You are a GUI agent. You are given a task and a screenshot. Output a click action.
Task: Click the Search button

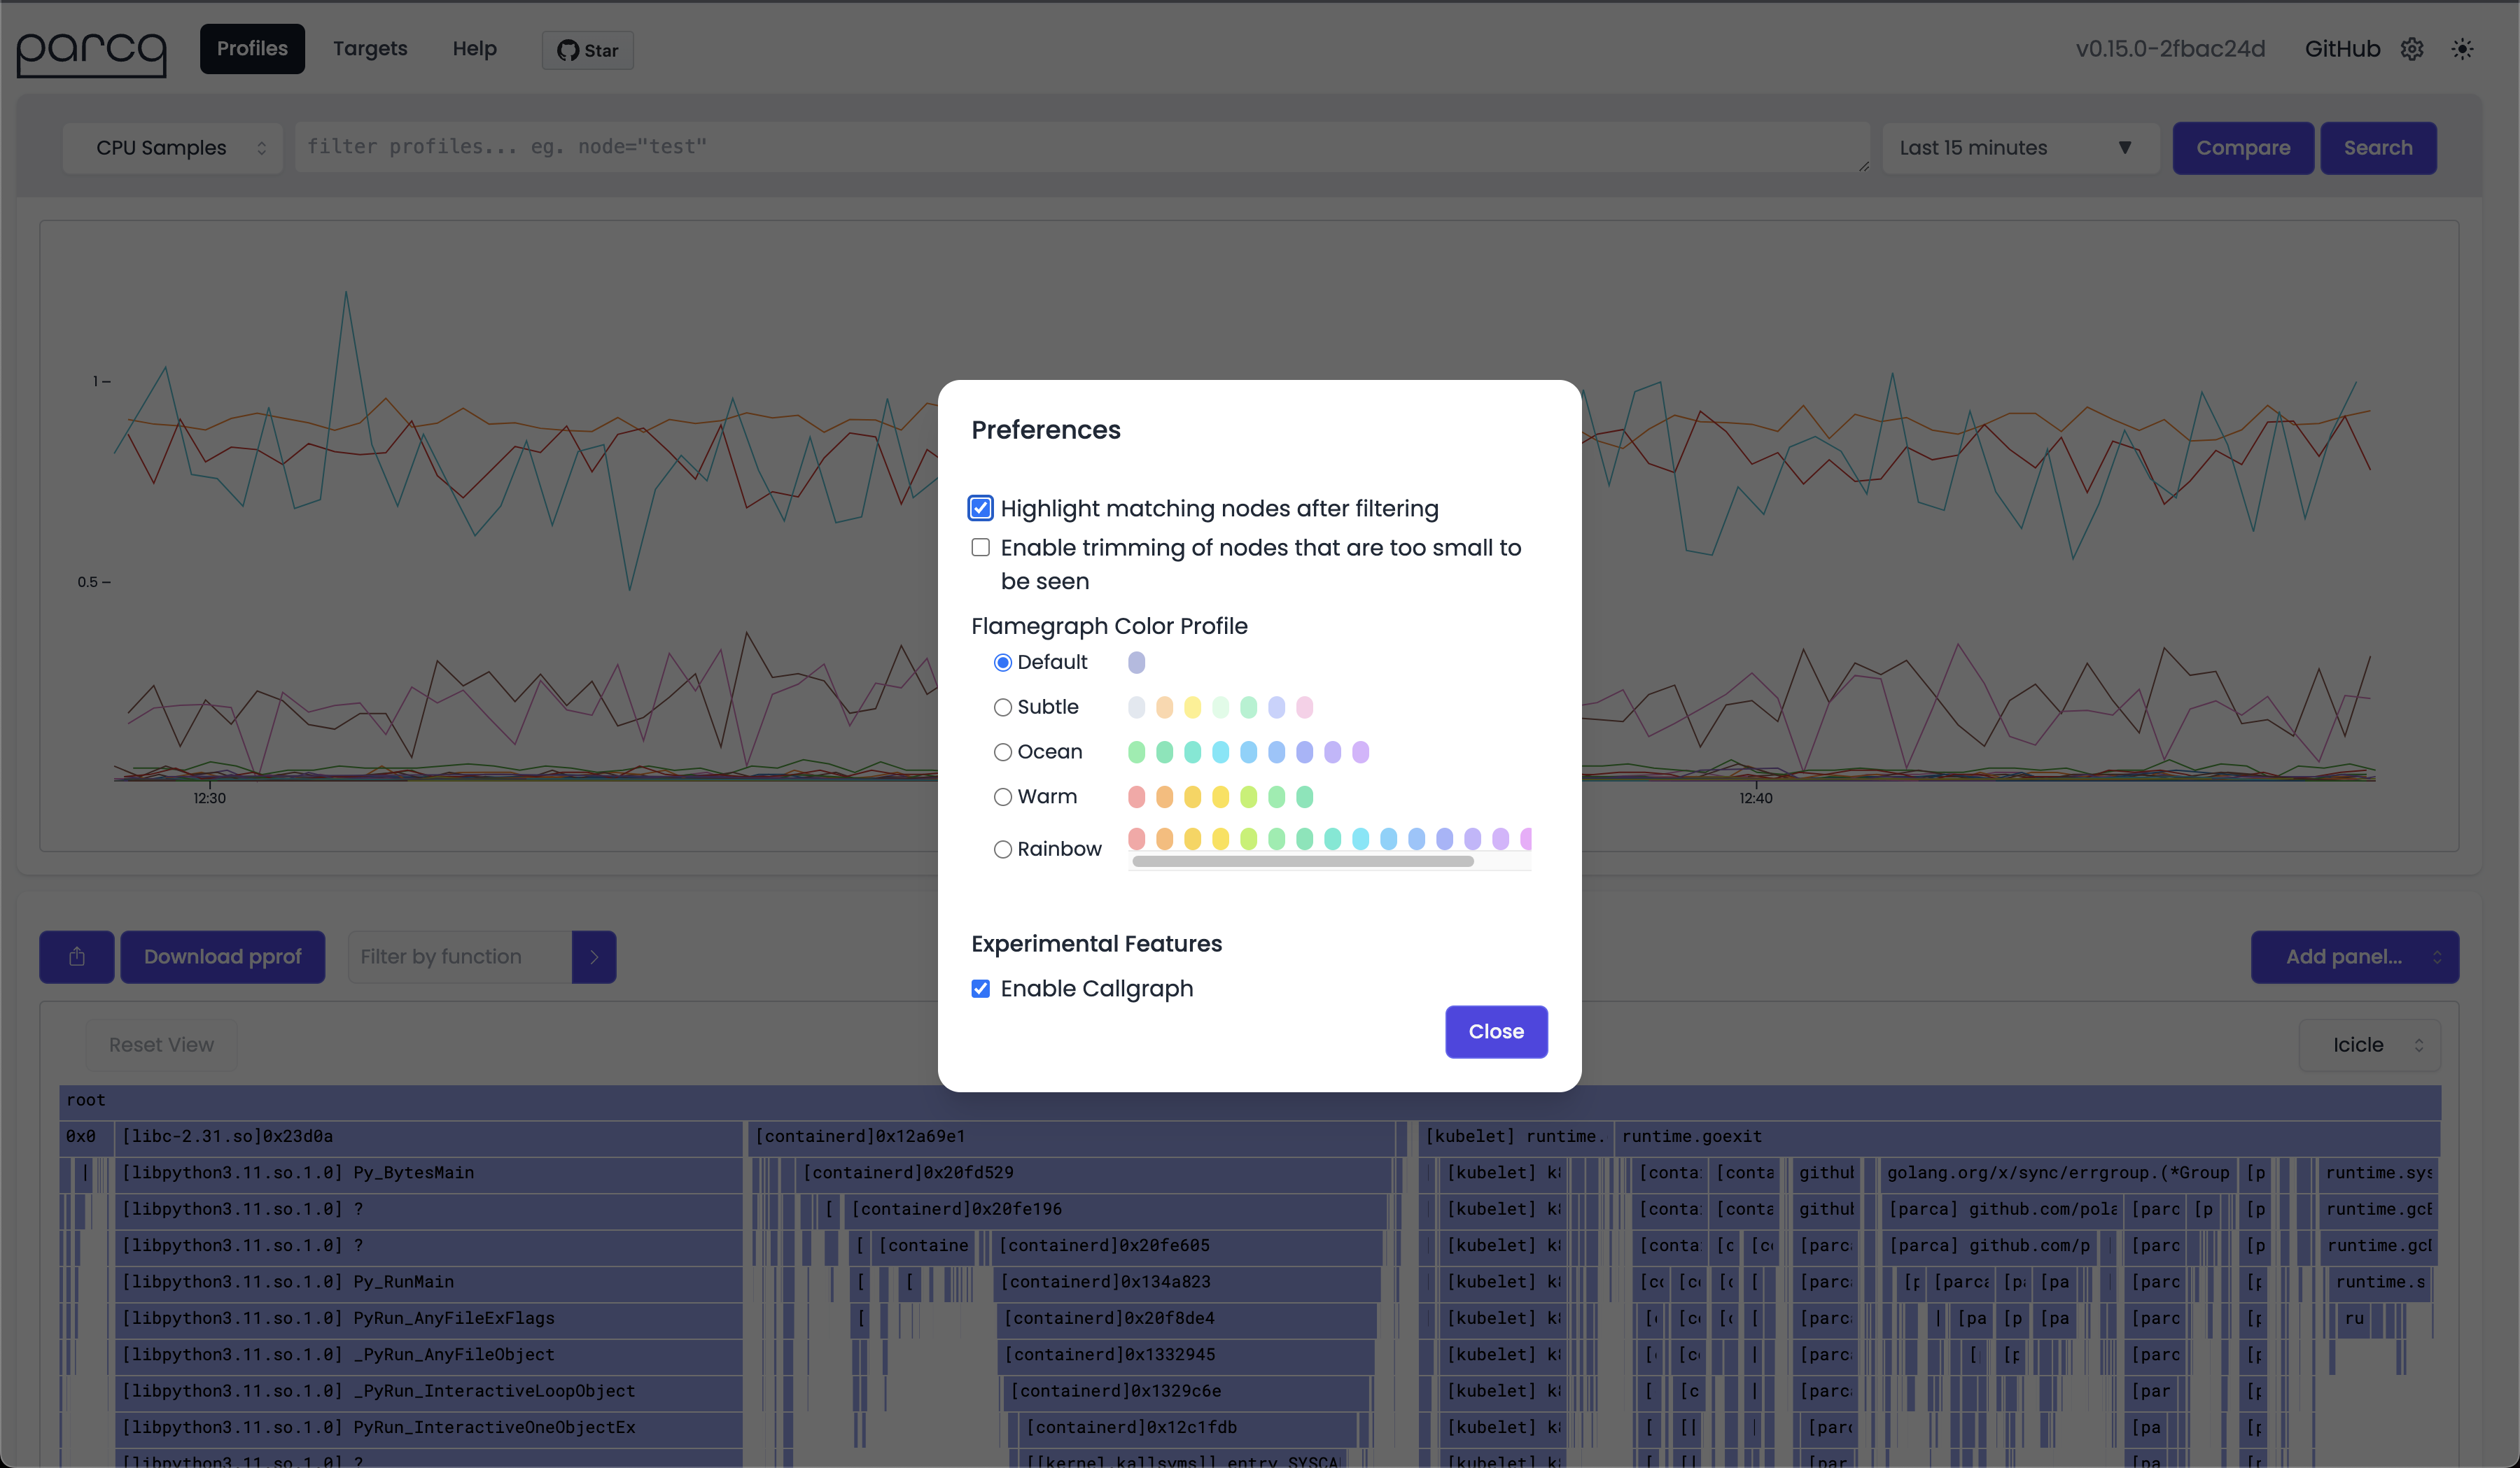pos(2378,148)
